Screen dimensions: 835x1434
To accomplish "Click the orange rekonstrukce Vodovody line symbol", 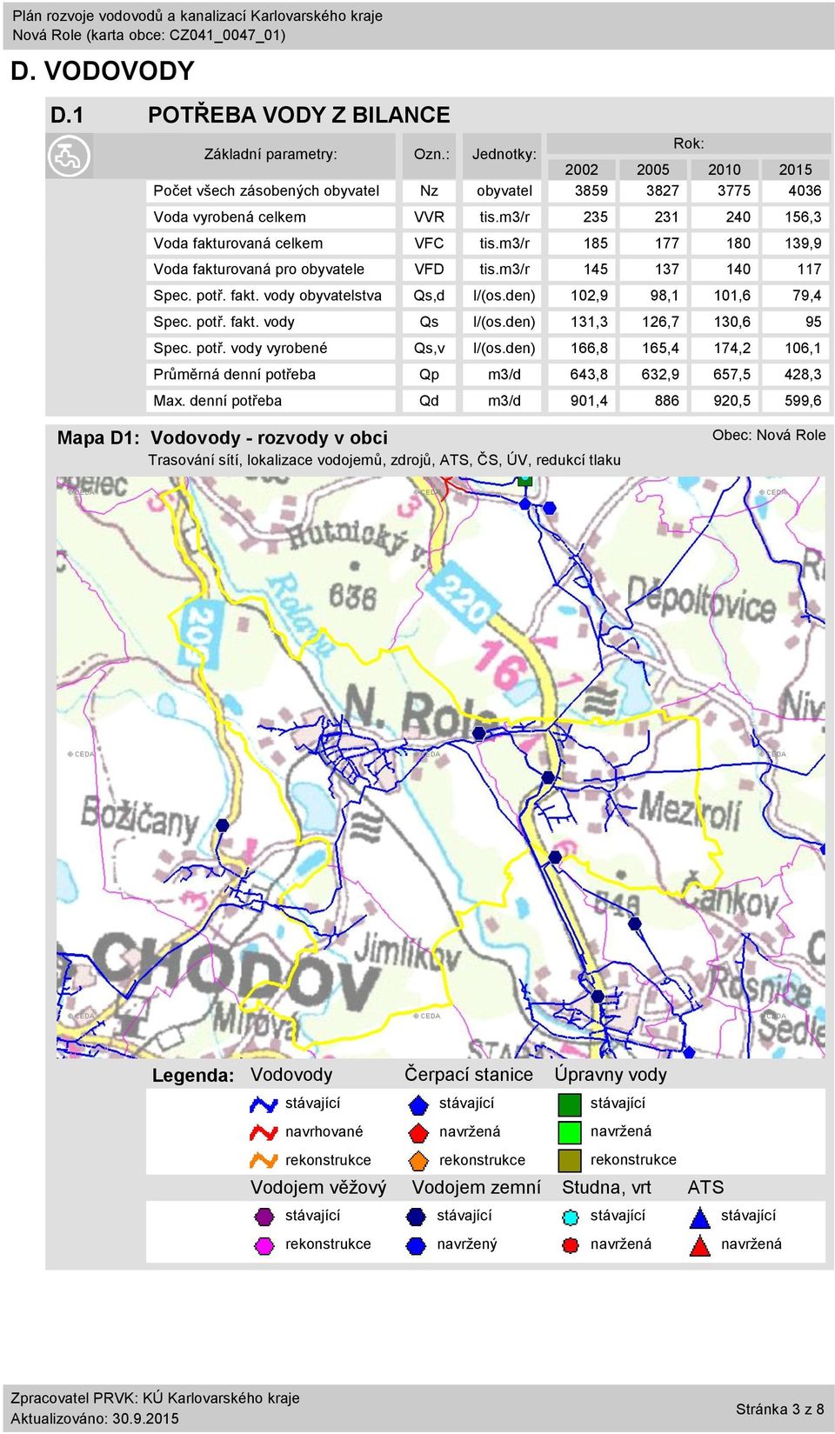I will (264, 1160).
